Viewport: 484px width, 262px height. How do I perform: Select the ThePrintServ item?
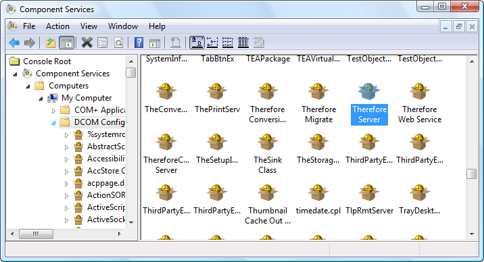217,99
